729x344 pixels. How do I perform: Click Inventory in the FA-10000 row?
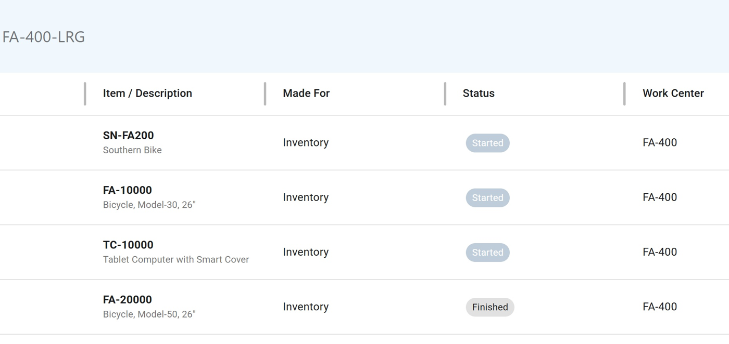pyautogui.click(x=306, y=197)
